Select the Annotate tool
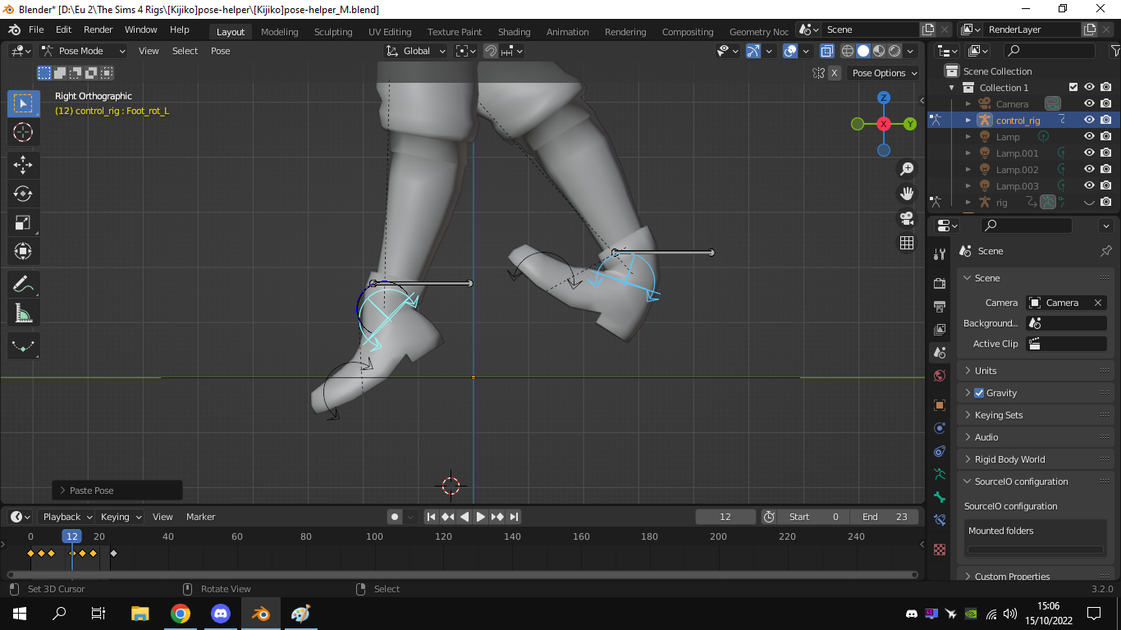The image size is (1121, 630). [23, 285]
